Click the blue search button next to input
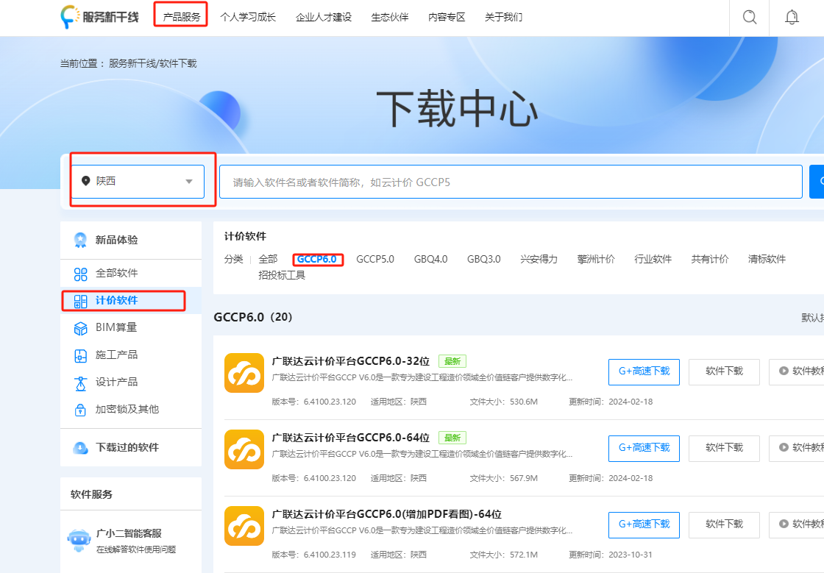Screen dimensions: 824x573 (817, 182)
